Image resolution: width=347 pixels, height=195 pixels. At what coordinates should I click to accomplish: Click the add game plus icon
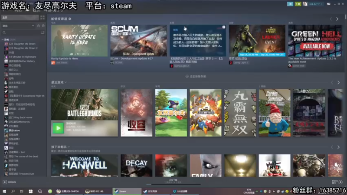coord(5,182)
